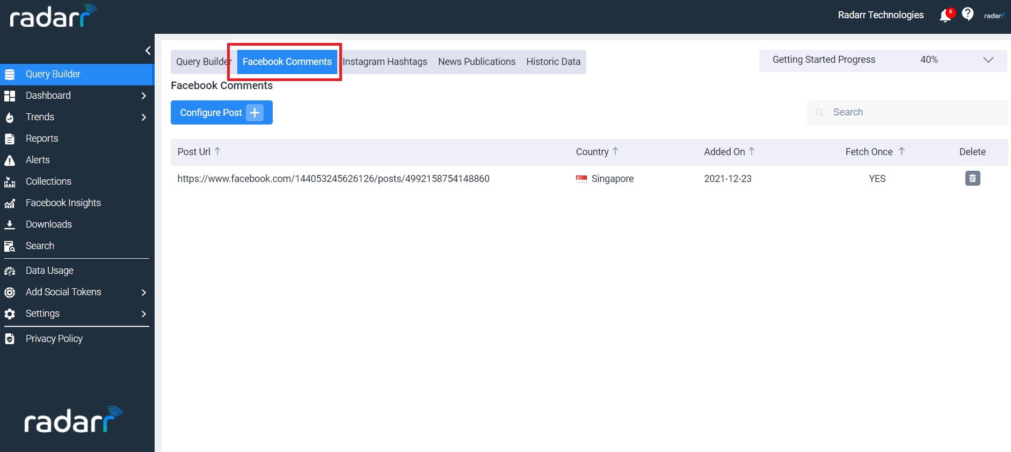Open the Instagram Hashtags tab
1011x452 pixels.
[385, 62]
